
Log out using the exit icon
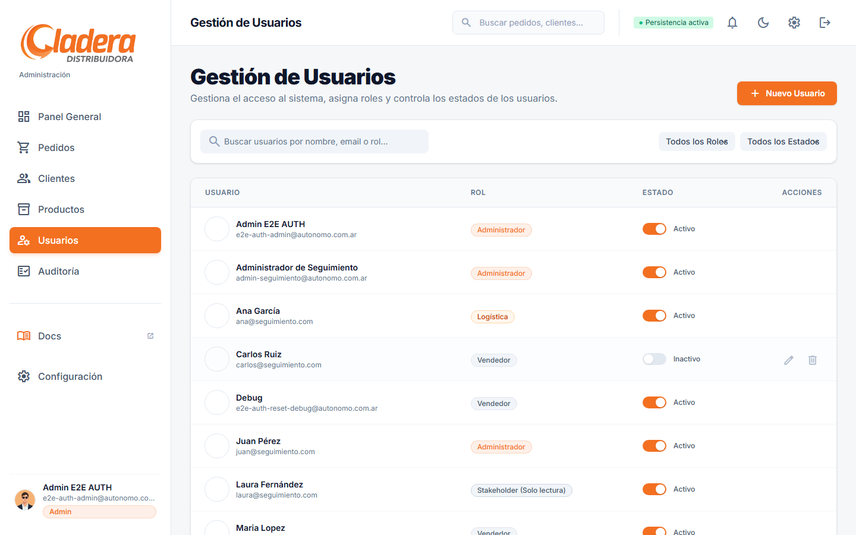825,22
